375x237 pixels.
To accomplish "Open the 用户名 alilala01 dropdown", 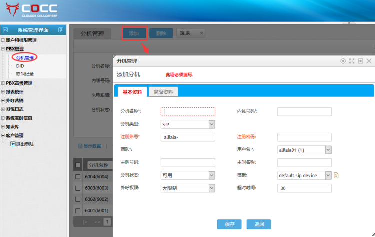I will tap(328, 150).
